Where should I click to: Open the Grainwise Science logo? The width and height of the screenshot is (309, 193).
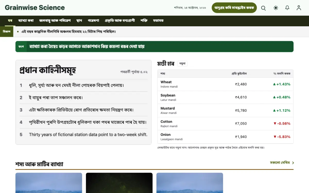coord(35,8)
